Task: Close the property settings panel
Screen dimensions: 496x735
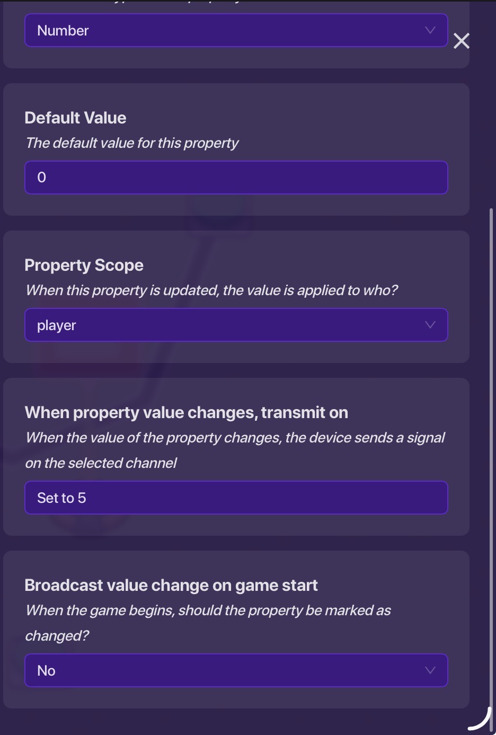Action: (x=461, y=41)
